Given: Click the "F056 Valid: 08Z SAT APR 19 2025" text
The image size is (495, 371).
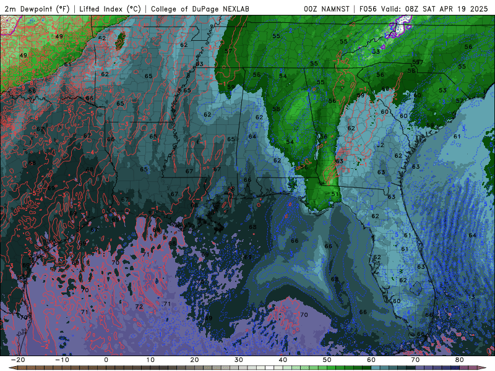Looking at the screenshot, I should [424, 9].
